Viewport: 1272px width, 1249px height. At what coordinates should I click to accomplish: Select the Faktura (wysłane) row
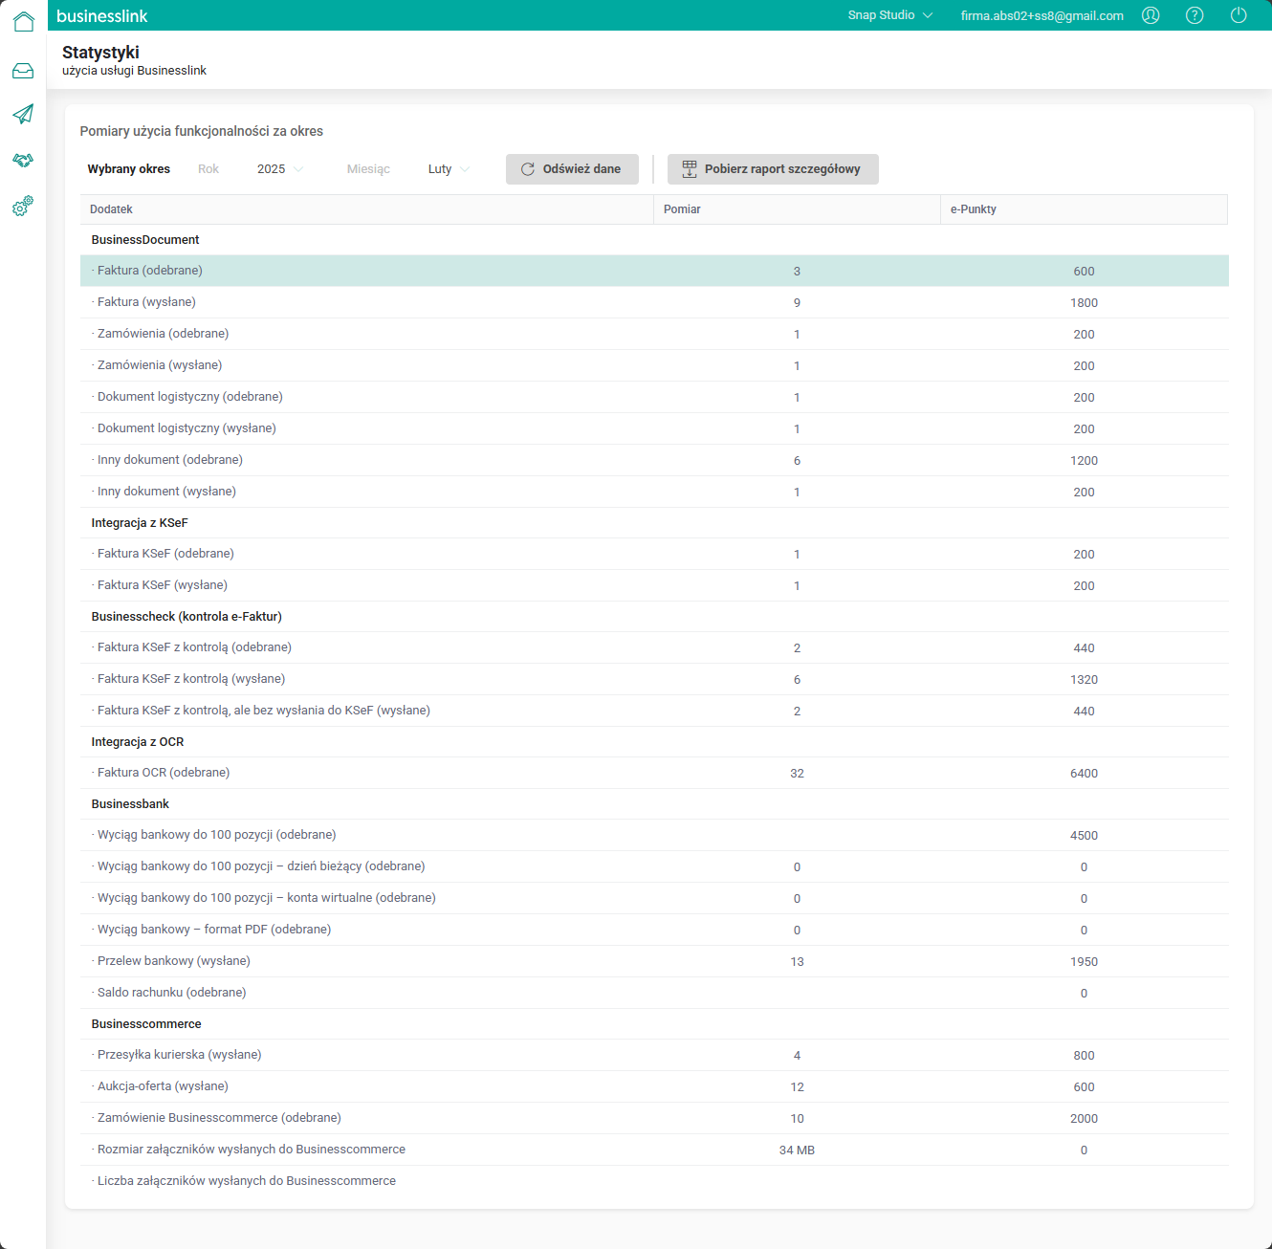point(654,302)
